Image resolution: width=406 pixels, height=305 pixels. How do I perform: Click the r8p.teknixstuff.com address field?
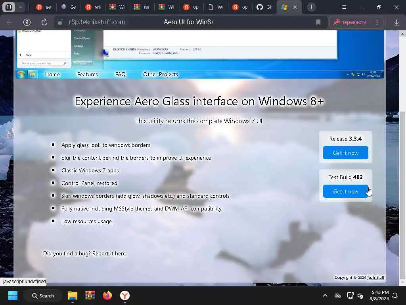pos(97,22)
